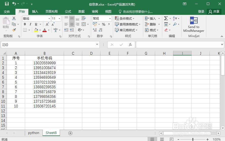Switch to the 页面布局 Page Layout tab
This screenshot has width=225, height=141.
(52, 11)
